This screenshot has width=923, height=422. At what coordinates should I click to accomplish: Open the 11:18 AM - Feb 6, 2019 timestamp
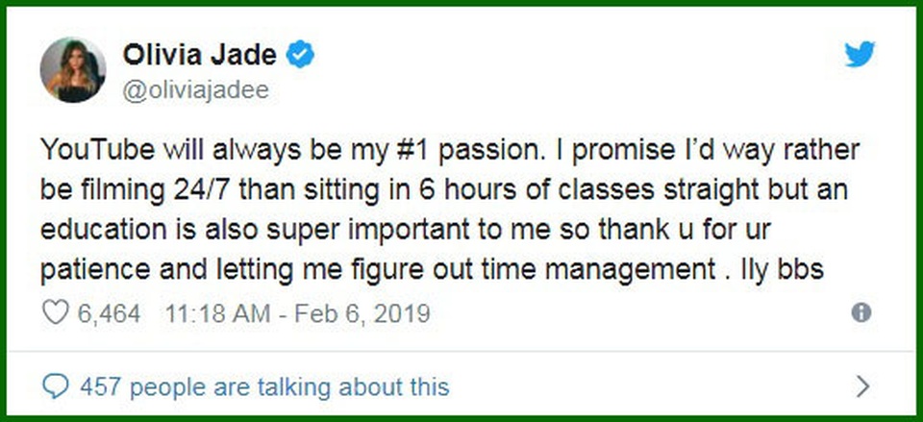pos(297,313)
